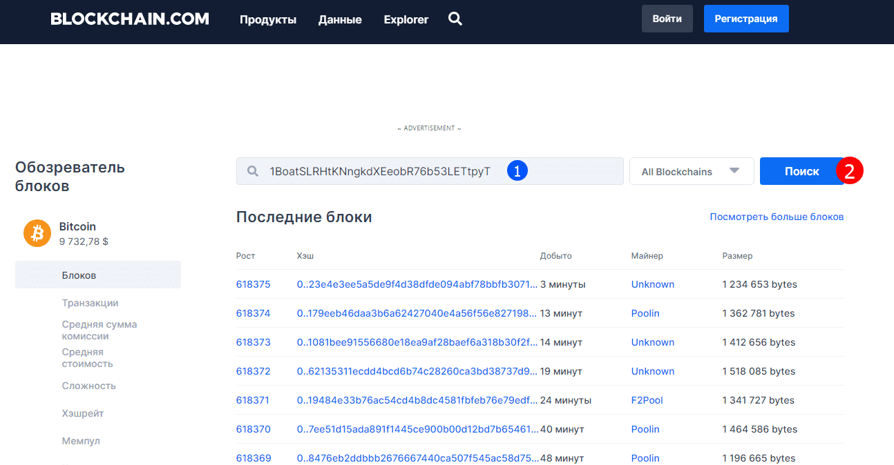894x465 pixels.
Task: Open Unknown miner of block 618372
Action: [653, 371]
